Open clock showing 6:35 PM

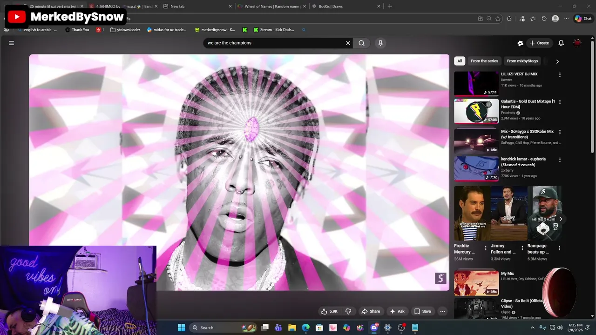coord(576,328)
